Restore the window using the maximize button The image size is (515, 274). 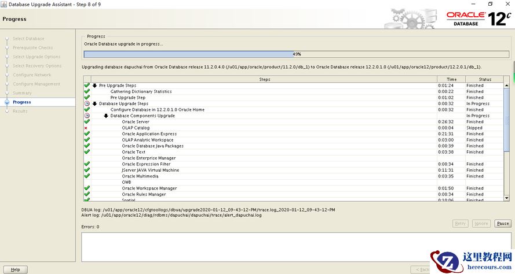pyautogui.click(x=490, y=4)
